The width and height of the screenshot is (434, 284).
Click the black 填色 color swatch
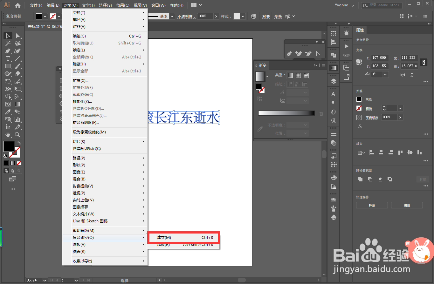359,99
